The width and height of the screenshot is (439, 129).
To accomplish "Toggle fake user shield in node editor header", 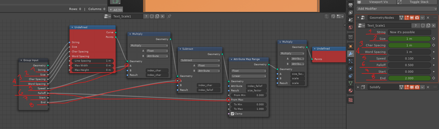I will (x=152, y=16).
